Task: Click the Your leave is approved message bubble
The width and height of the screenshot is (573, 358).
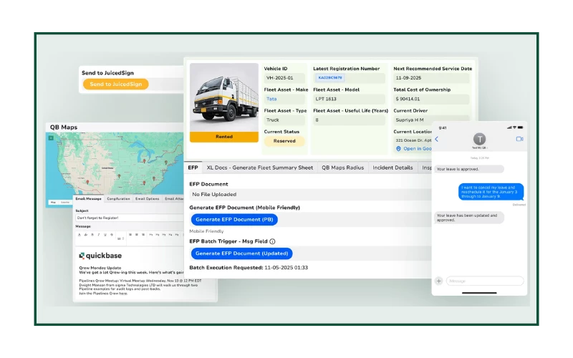Action: [469, 169]
